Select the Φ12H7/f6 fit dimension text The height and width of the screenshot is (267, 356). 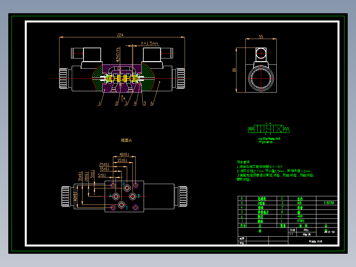click(118, 55)
